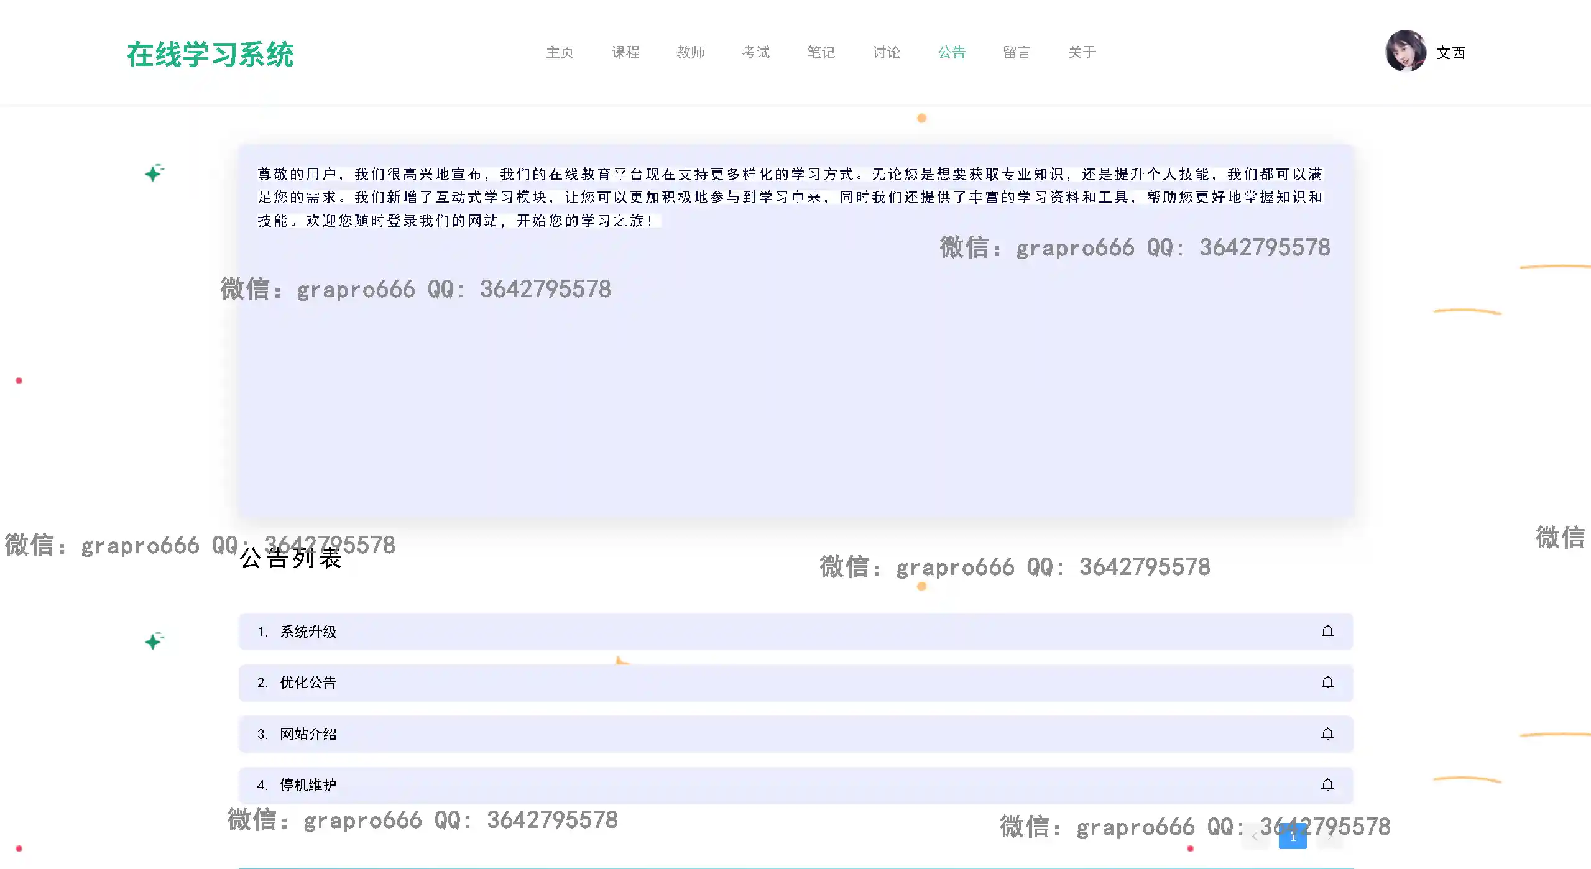Click the 关于 nav link
The width and height of the screenshot is (1591, 869).
[1082, 52]
